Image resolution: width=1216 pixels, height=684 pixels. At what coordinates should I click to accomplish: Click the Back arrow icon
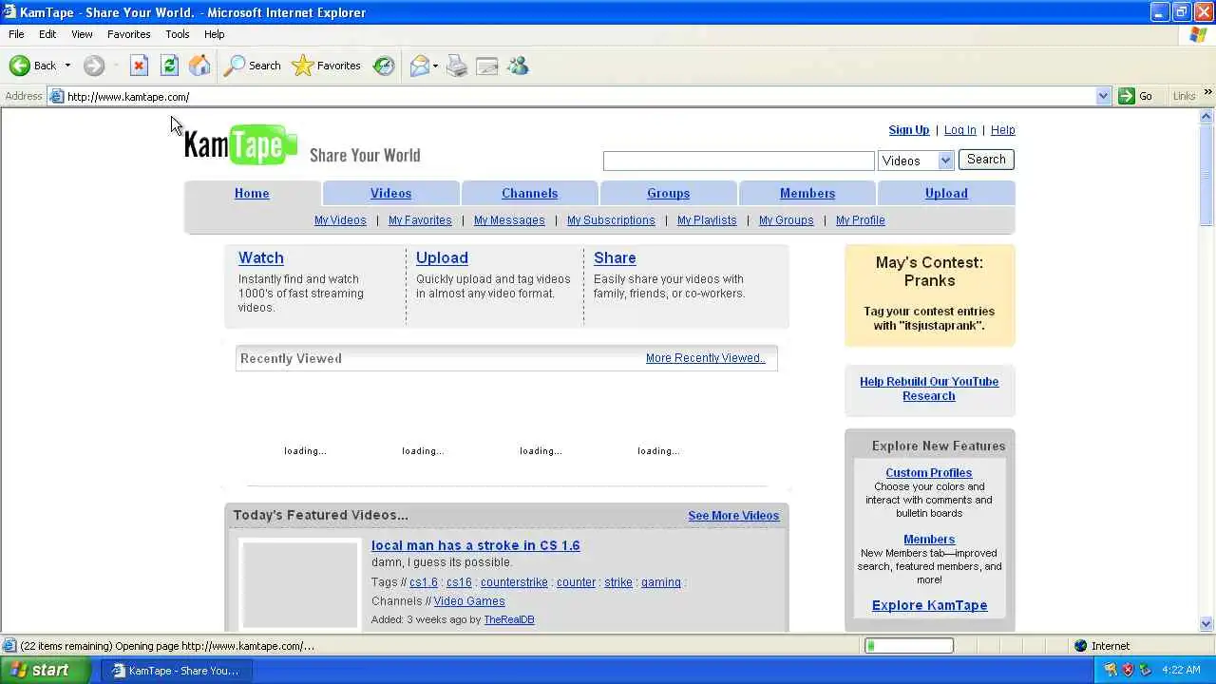tap(19, 66)
